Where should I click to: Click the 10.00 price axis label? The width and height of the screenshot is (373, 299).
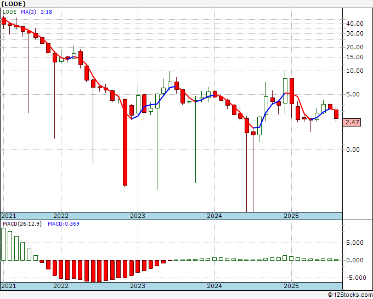point(355,71)
